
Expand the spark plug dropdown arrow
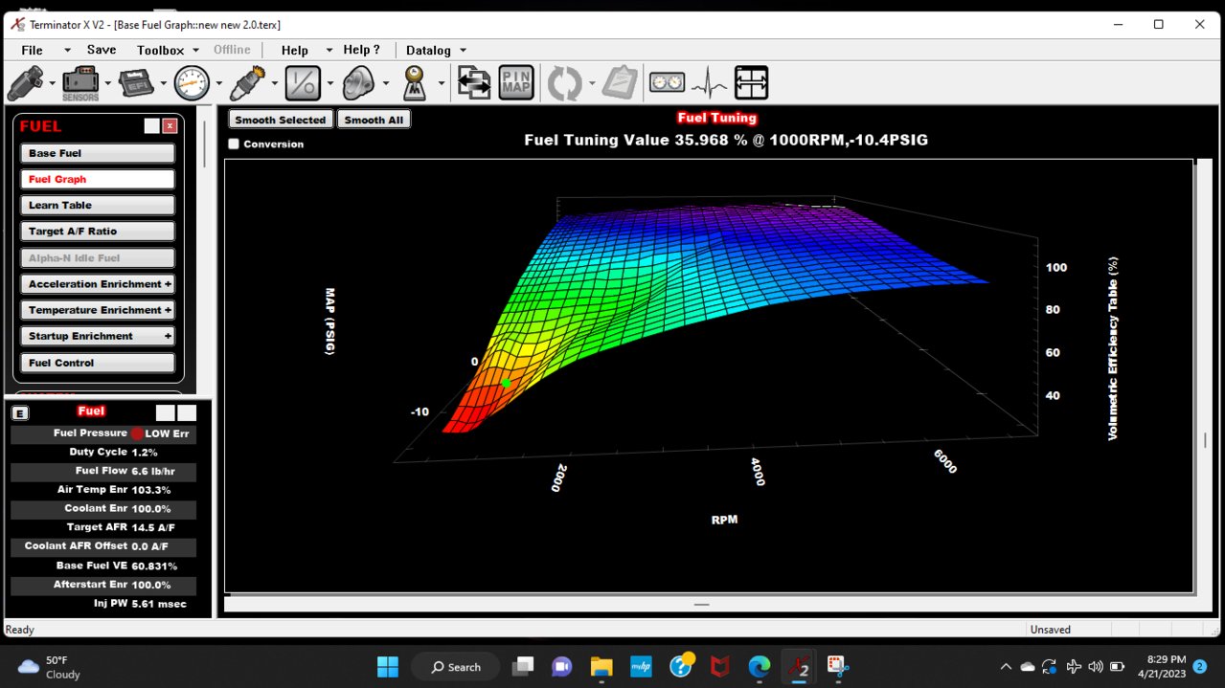pos(275,83)
